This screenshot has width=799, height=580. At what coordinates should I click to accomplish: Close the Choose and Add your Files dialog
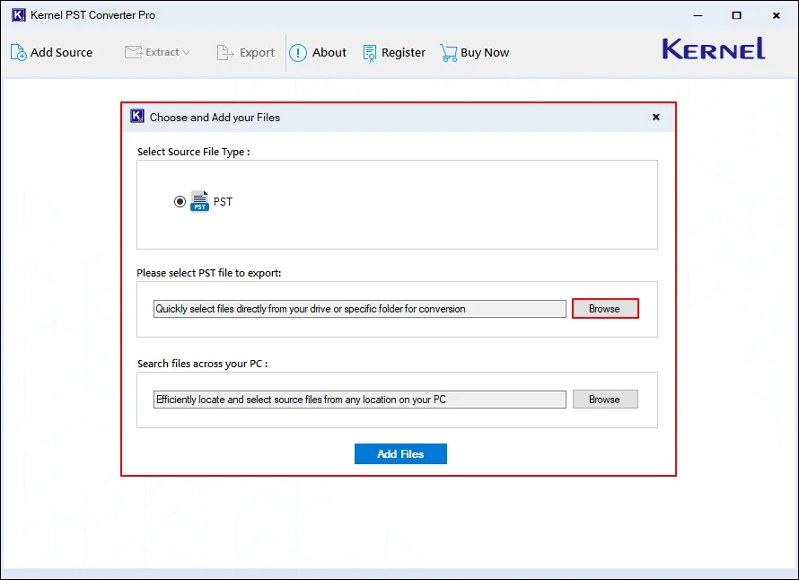655,117
